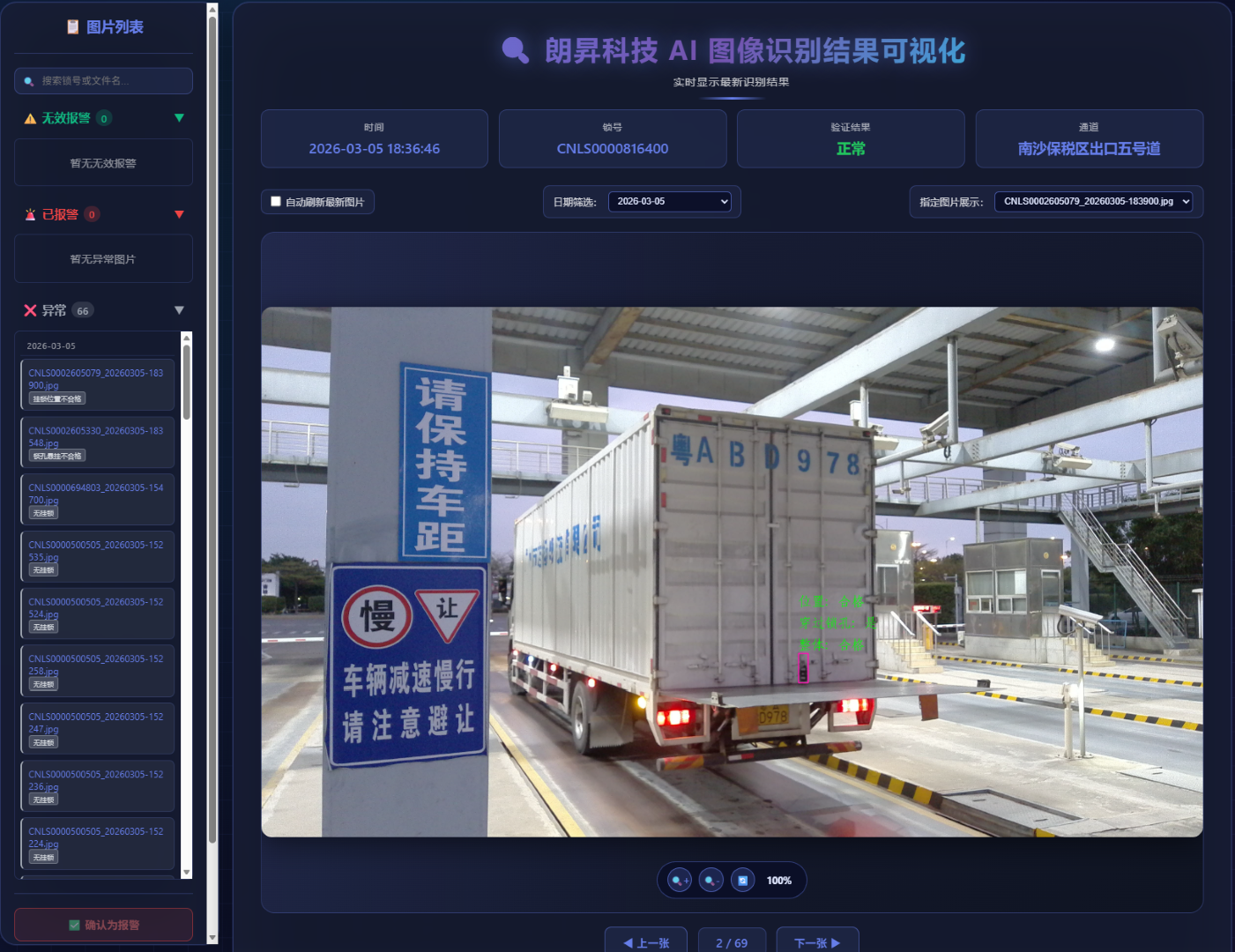Go to previous image with 上一张
The height and width of the screenshot is (952, 1235).
click(646, 942)
